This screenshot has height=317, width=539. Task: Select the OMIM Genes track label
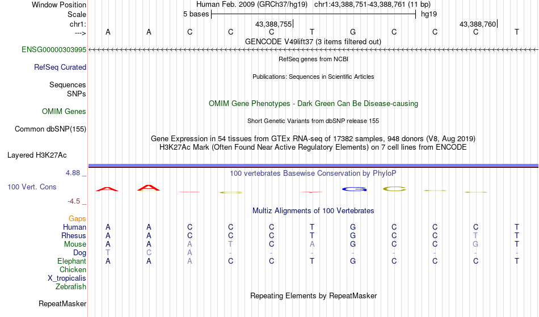pos(64,112)
